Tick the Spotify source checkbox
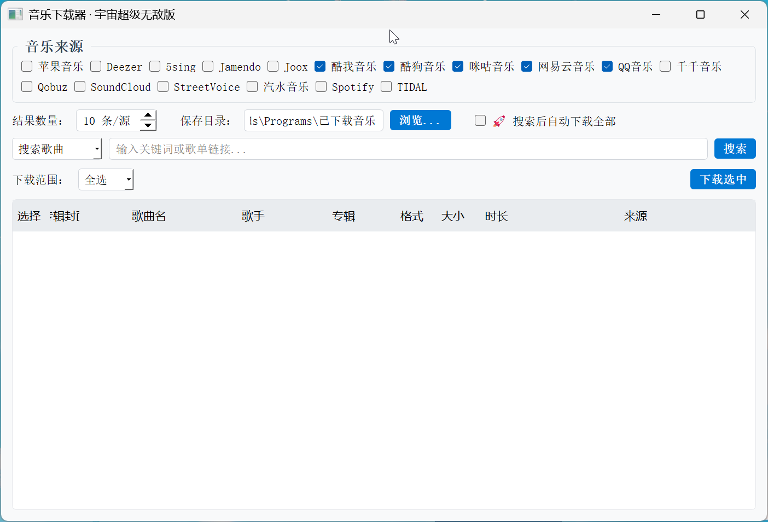Screen dimensions: 768x522 point(321,86)
